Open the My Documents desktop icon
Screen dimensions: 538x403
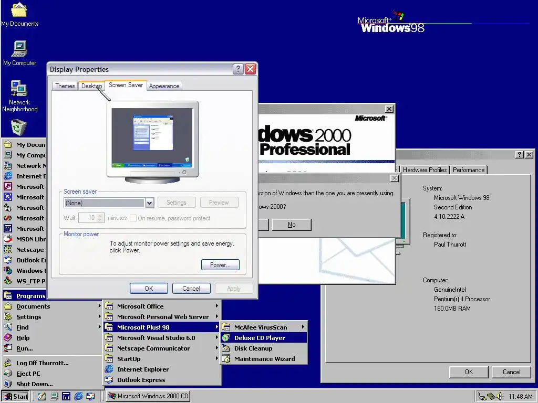point(19,14)
